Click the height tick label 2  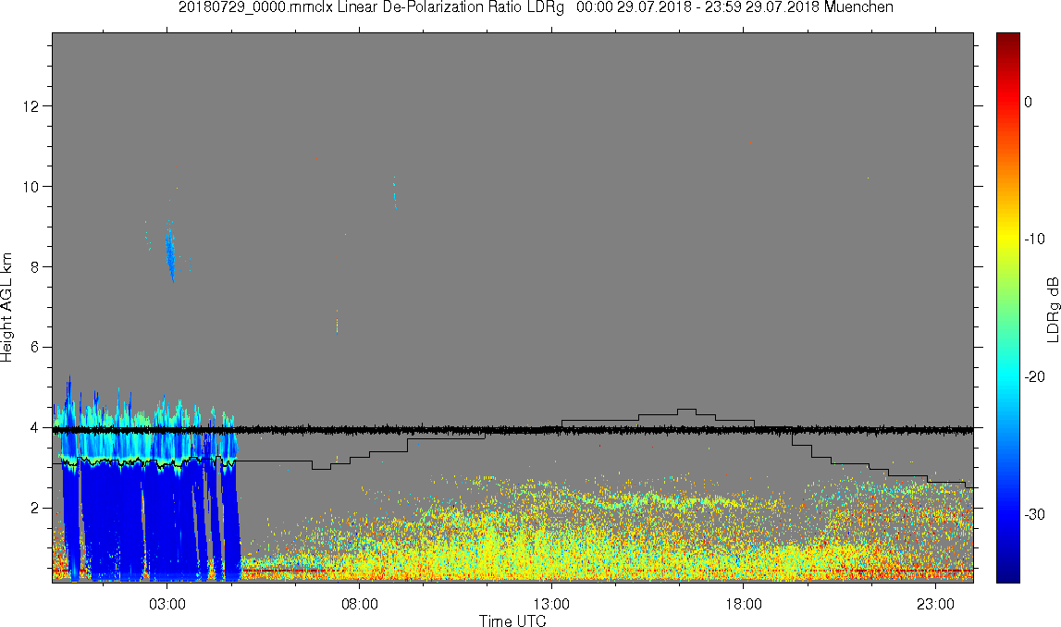[x=34, y=508]
